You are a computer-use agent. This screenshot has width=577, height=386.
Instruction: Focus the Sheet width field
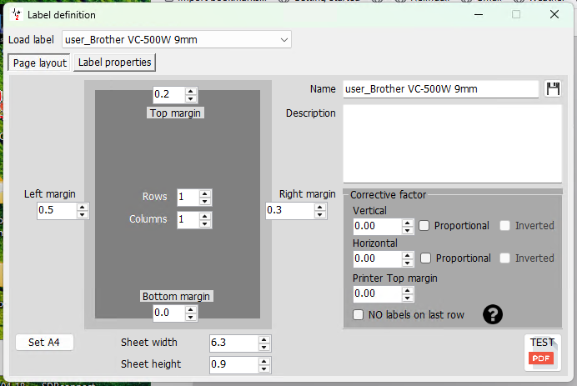234,343
